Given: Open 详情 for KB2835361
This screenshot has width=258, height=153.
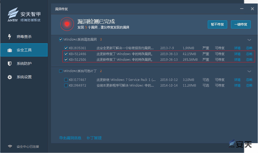Looking at the screenshot, I should coord(237,48).
